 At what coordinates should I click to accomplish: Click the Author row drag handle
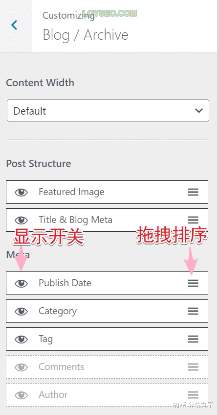193,395
